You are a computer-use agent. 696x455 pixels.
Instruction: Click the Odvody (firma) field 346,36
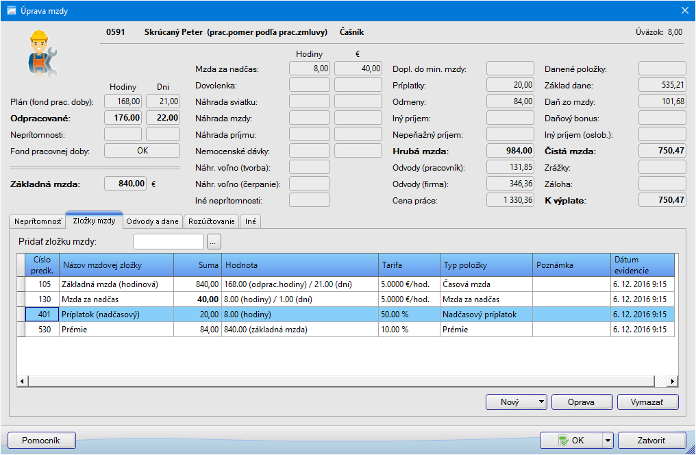click(510, 184)
